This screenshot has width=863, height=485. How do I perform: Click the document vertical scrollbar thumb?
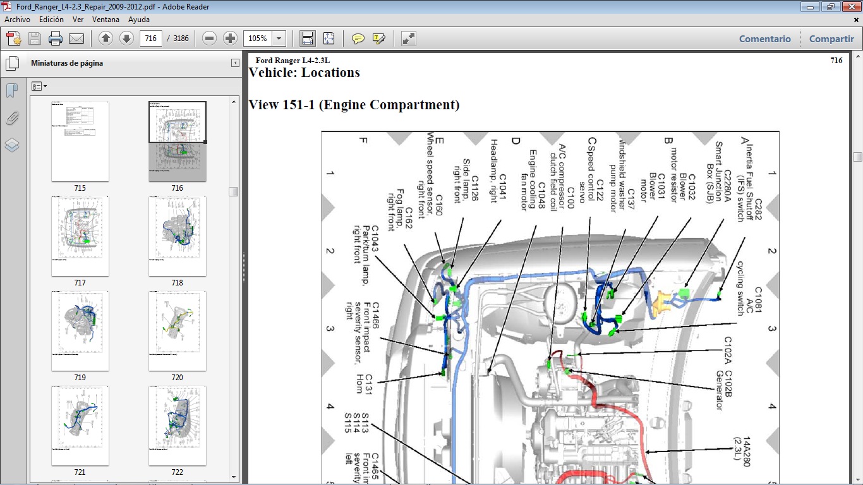857,157
